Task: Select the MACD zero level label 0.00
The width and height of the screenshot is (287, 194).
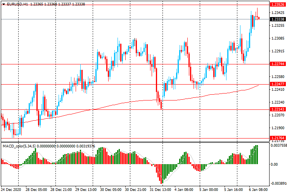Action: click(274, 165)
